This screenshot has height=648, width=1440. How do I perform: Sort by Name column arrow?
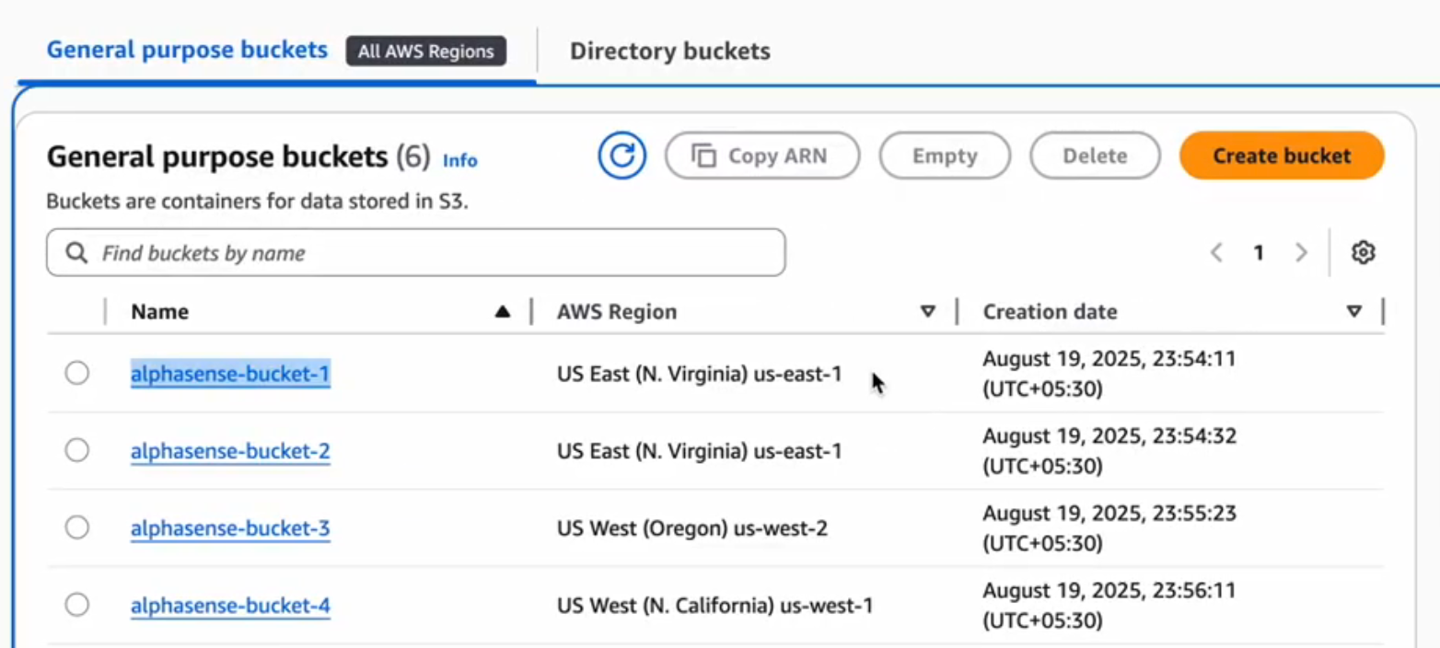[502, 312]
